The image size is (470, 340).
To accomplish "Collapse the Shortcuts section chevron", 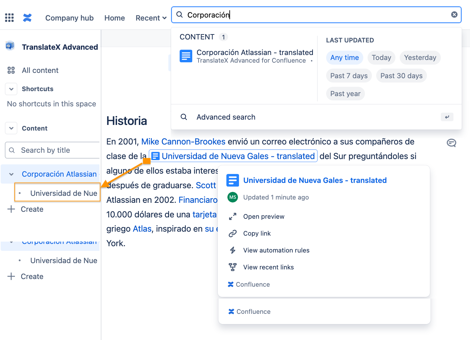I will [11, 89].
